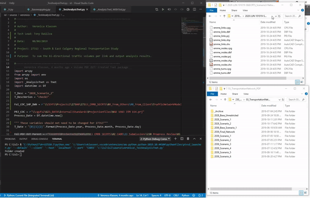Change encoding via UTF-8 in the status bar
The height and width of the screenshot is (198, 310).
[167, 195]
